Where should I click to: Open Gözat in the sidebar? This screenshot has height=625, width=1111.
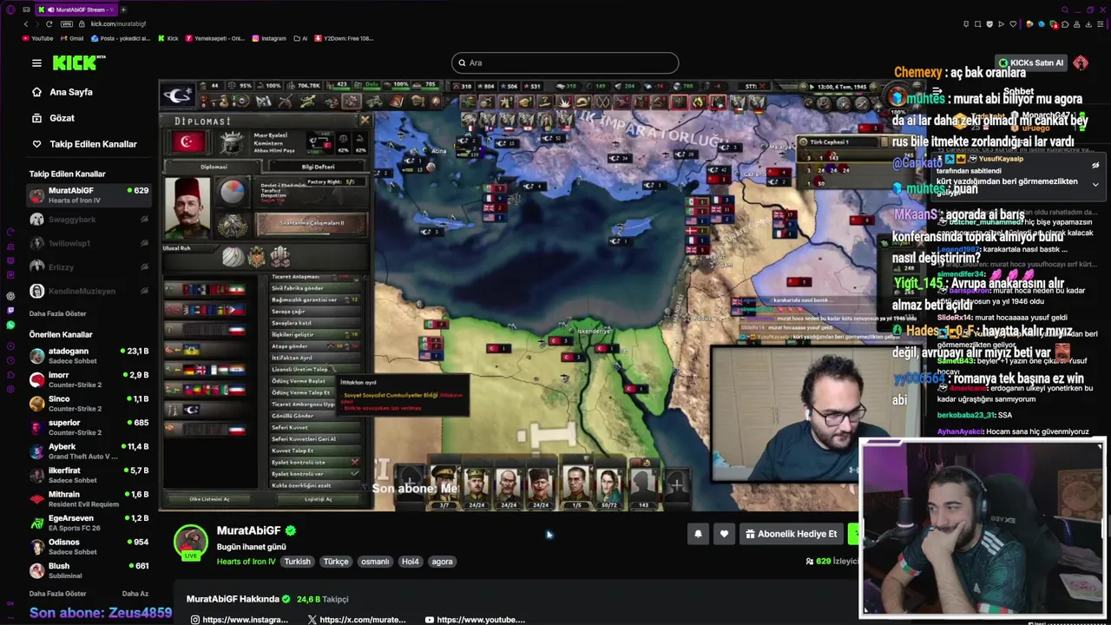[x=62, y=118]
